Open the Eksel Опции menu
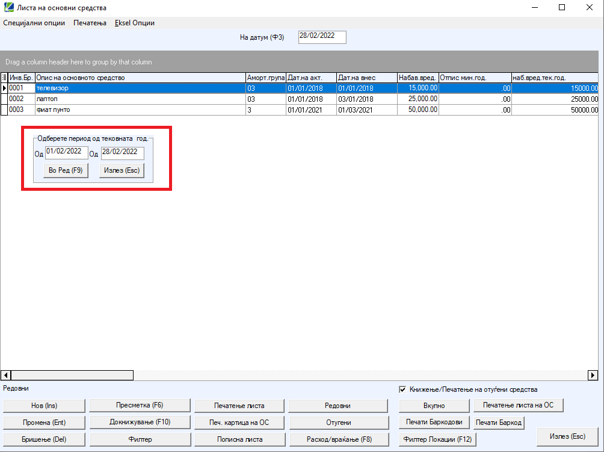Viewport: 604px width, 452px height. click(134, 23)
